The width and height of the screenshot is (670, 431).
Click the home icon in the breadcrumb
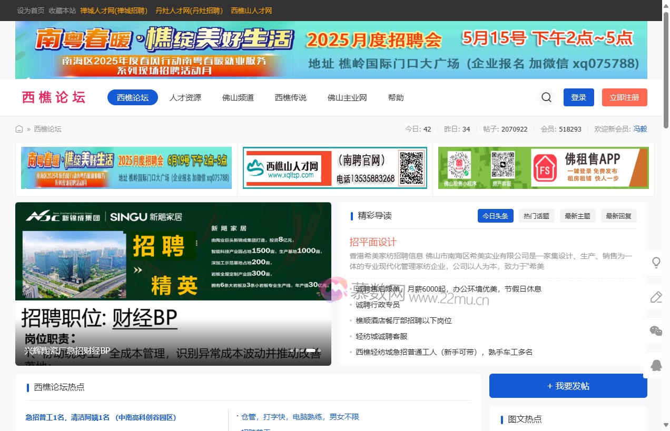click(x=18, y=128)
